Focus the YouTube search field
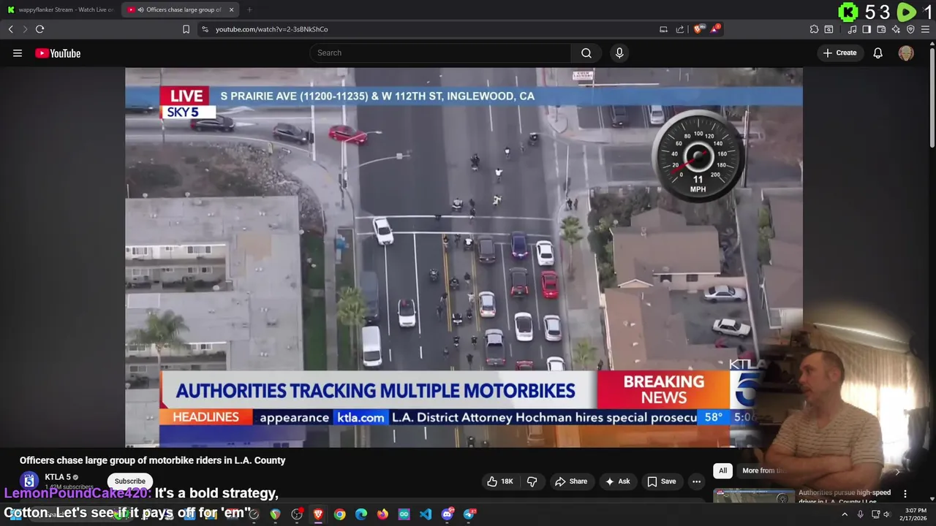Image resolution: width=936 pixels, height=526 pixels. coord(440,53)
